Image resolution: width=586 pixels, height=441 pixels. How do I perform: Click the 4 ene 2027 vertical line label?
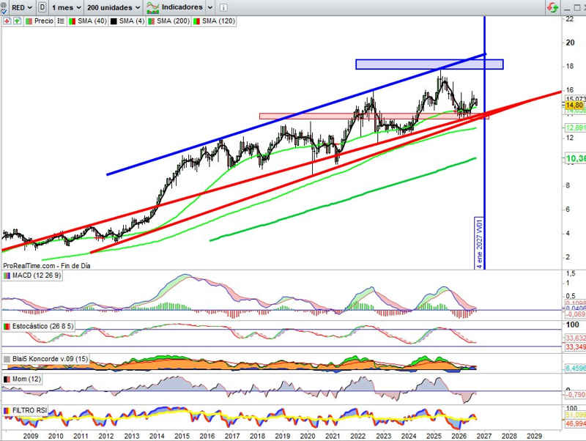click(479, 243)
